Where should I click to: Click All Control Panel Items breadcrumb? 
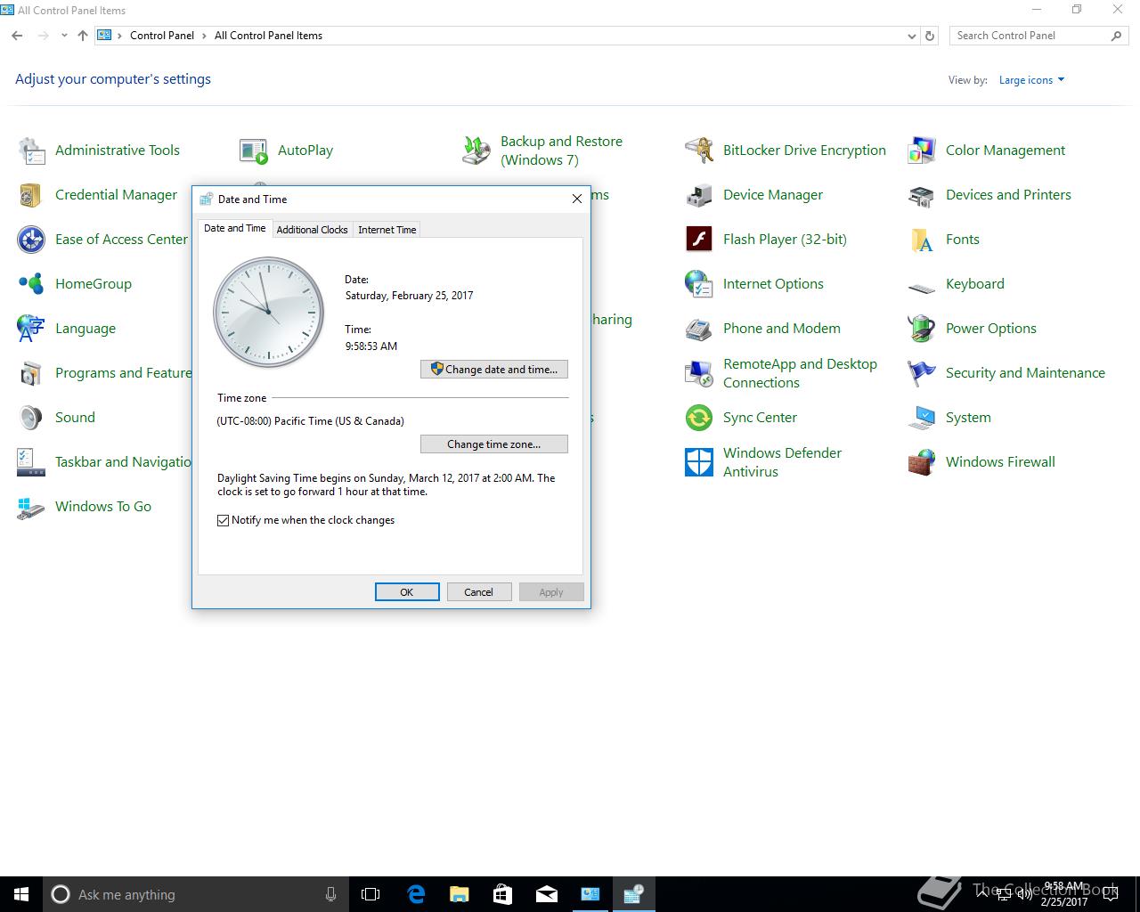tap(268, 36)
